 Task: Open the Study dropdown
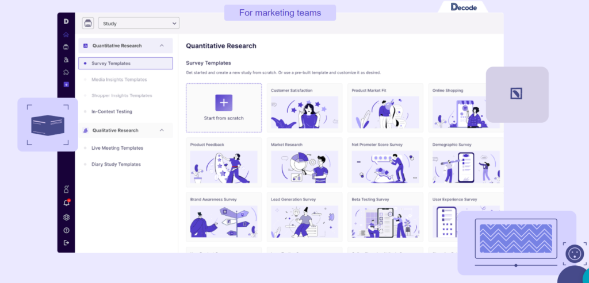(139, 23)
